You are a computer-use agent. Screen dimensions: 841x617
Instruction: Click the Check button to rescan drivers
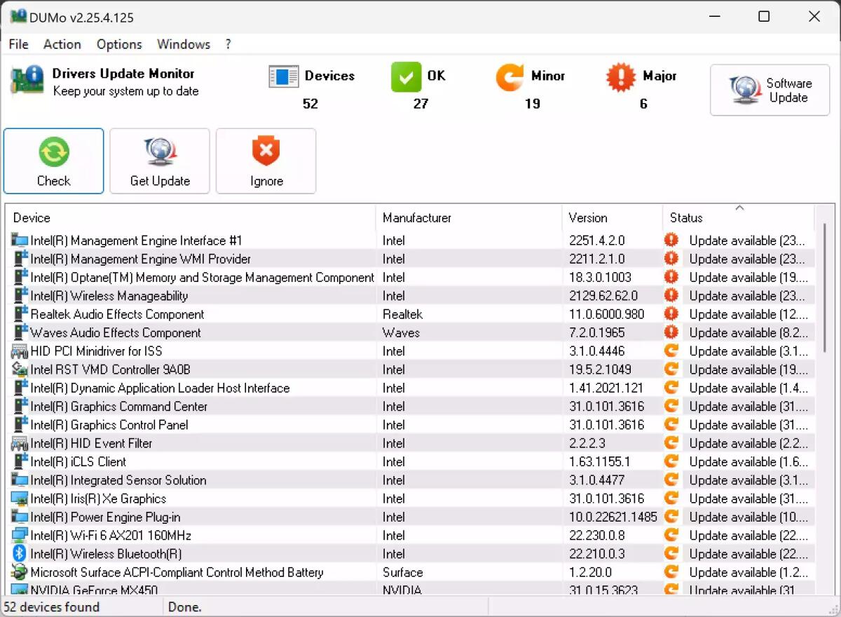point(53,161)
